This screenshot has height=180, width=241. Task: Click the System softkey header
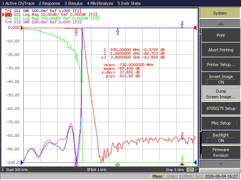coord(220,13)
